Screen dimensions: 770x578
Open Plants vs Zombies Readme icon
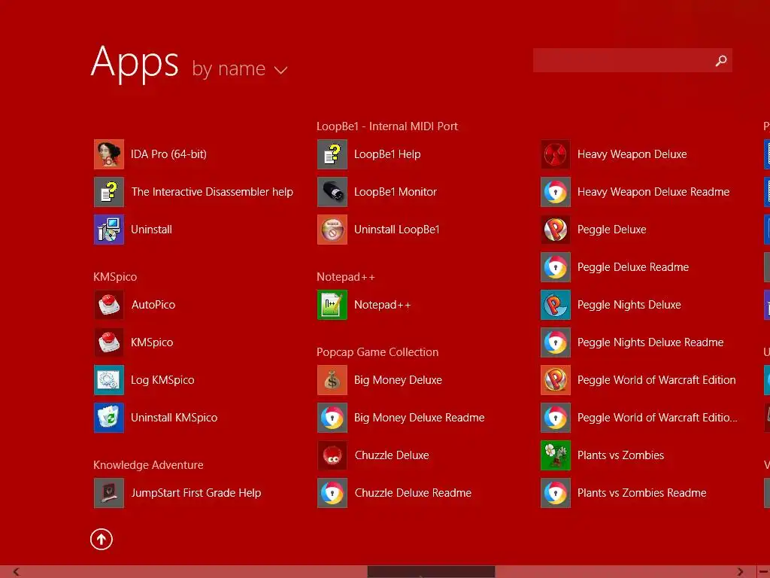556,493
